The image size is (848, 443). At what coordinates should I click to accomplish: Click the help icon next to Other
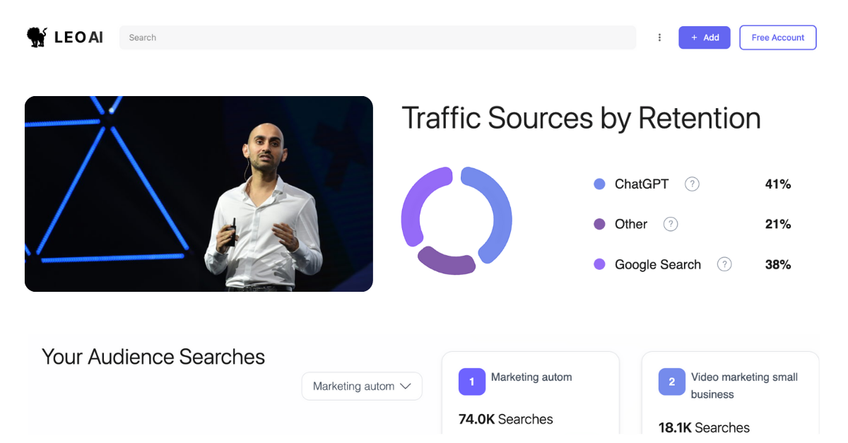coord(671,224)
